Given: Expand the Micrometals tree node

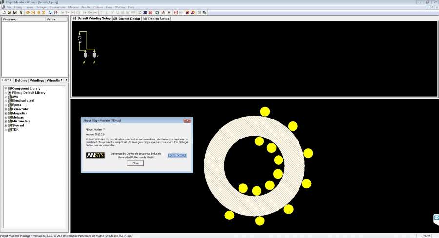Looking at the screenshot, I should coord(5,121).
